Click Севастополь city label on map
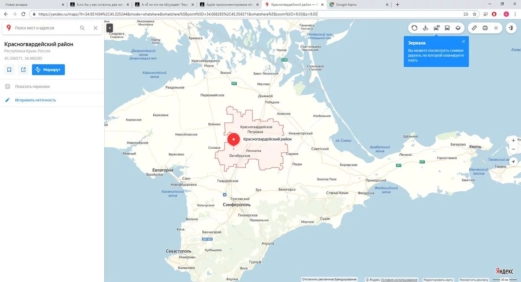This screenshot has height=282, width=521. tap(178, 251)
